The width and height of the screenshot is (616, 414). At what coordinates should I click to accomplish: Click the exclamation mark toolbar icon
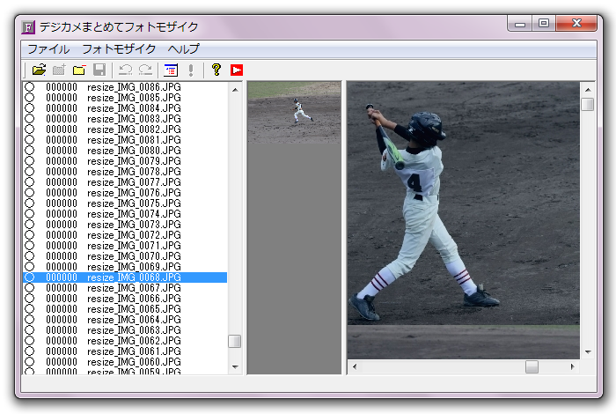[191, 70]
